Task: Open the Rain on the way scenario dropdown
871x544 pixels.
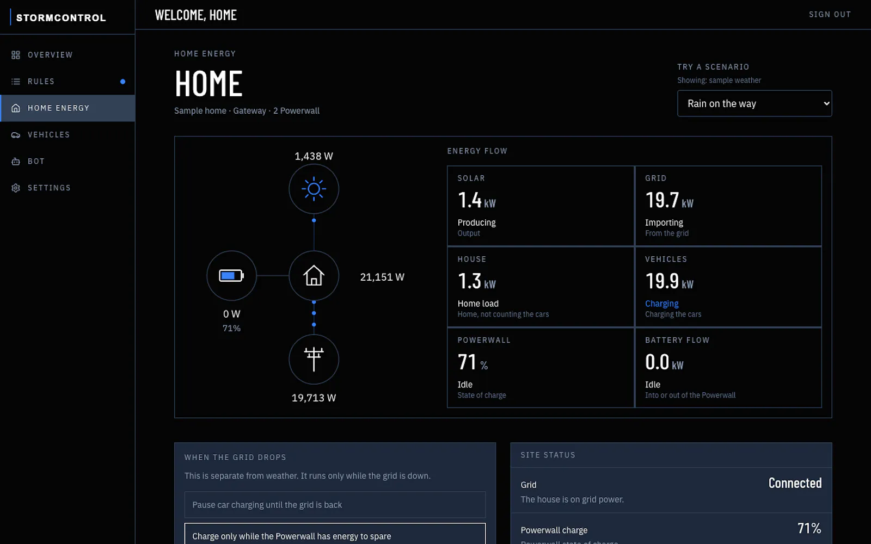Action: [x=755, y=103]
